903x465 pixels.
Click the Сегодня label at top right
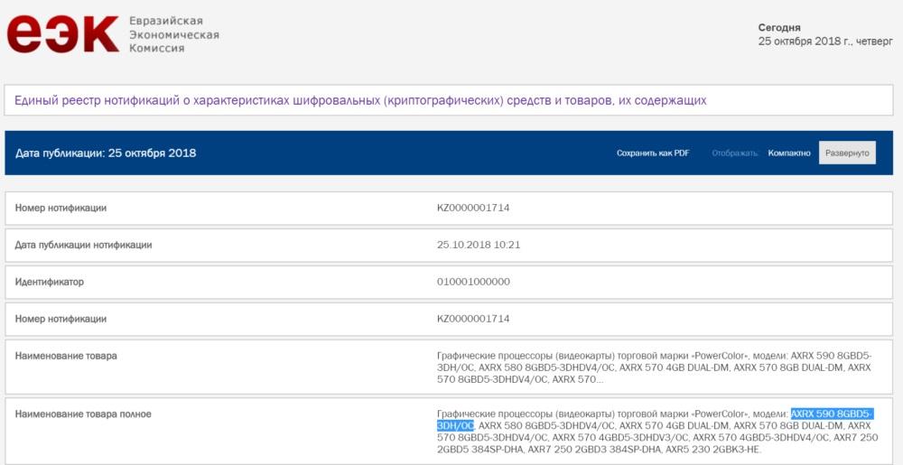point(779,27)
